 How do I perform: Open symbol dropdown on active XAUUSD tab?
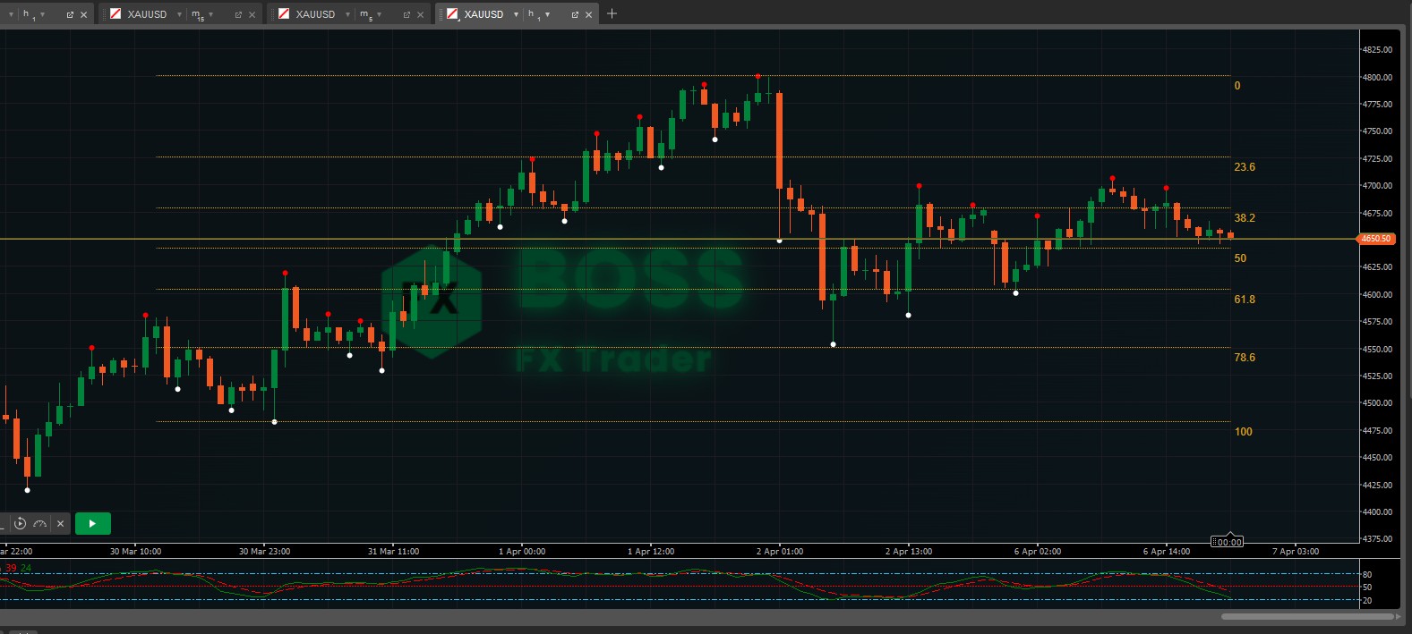point(516,14)
